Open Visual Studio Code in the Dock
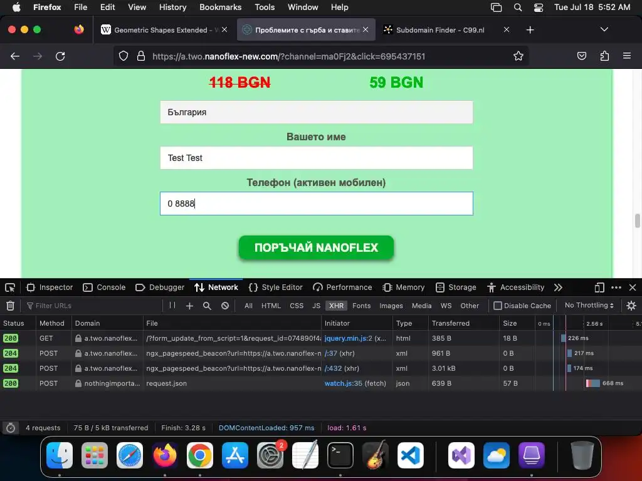The height and width of the screenshot is (481, 642). (x=410, y=455)
